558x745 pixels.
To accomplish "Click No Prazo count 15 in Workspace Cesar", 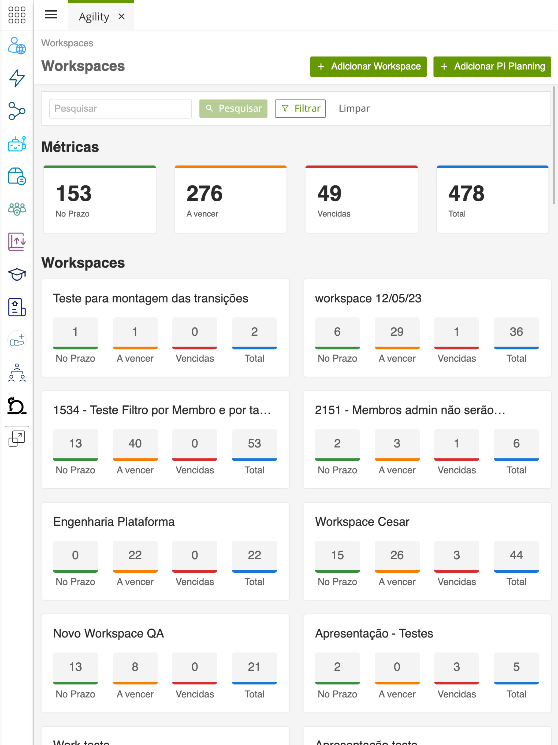I will [x=337, y=556].
